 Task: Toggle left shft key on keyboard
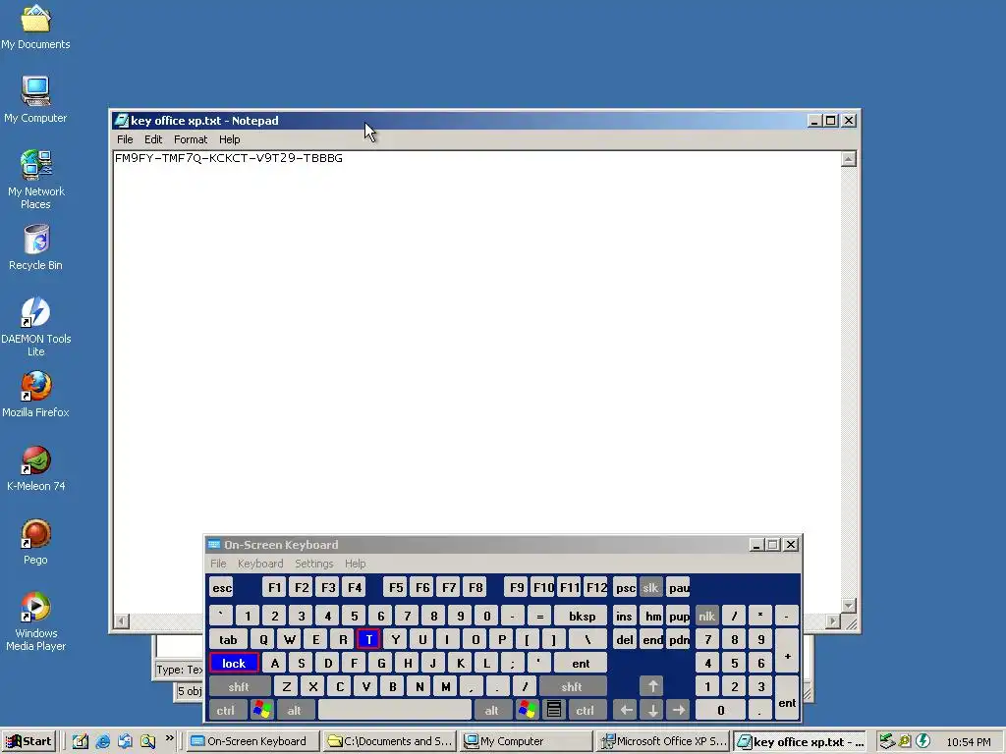[239, 686]
